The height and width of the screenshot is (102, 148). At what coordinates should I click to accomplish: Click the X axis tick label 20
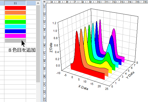point(99,86)
